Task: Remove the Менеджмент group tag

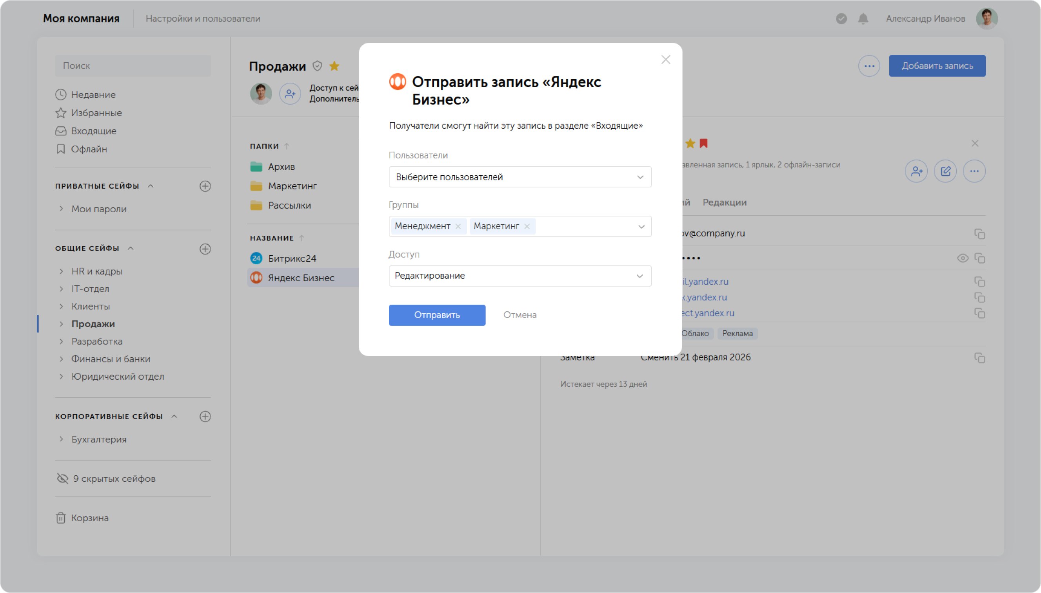Action: pos(458,226)
